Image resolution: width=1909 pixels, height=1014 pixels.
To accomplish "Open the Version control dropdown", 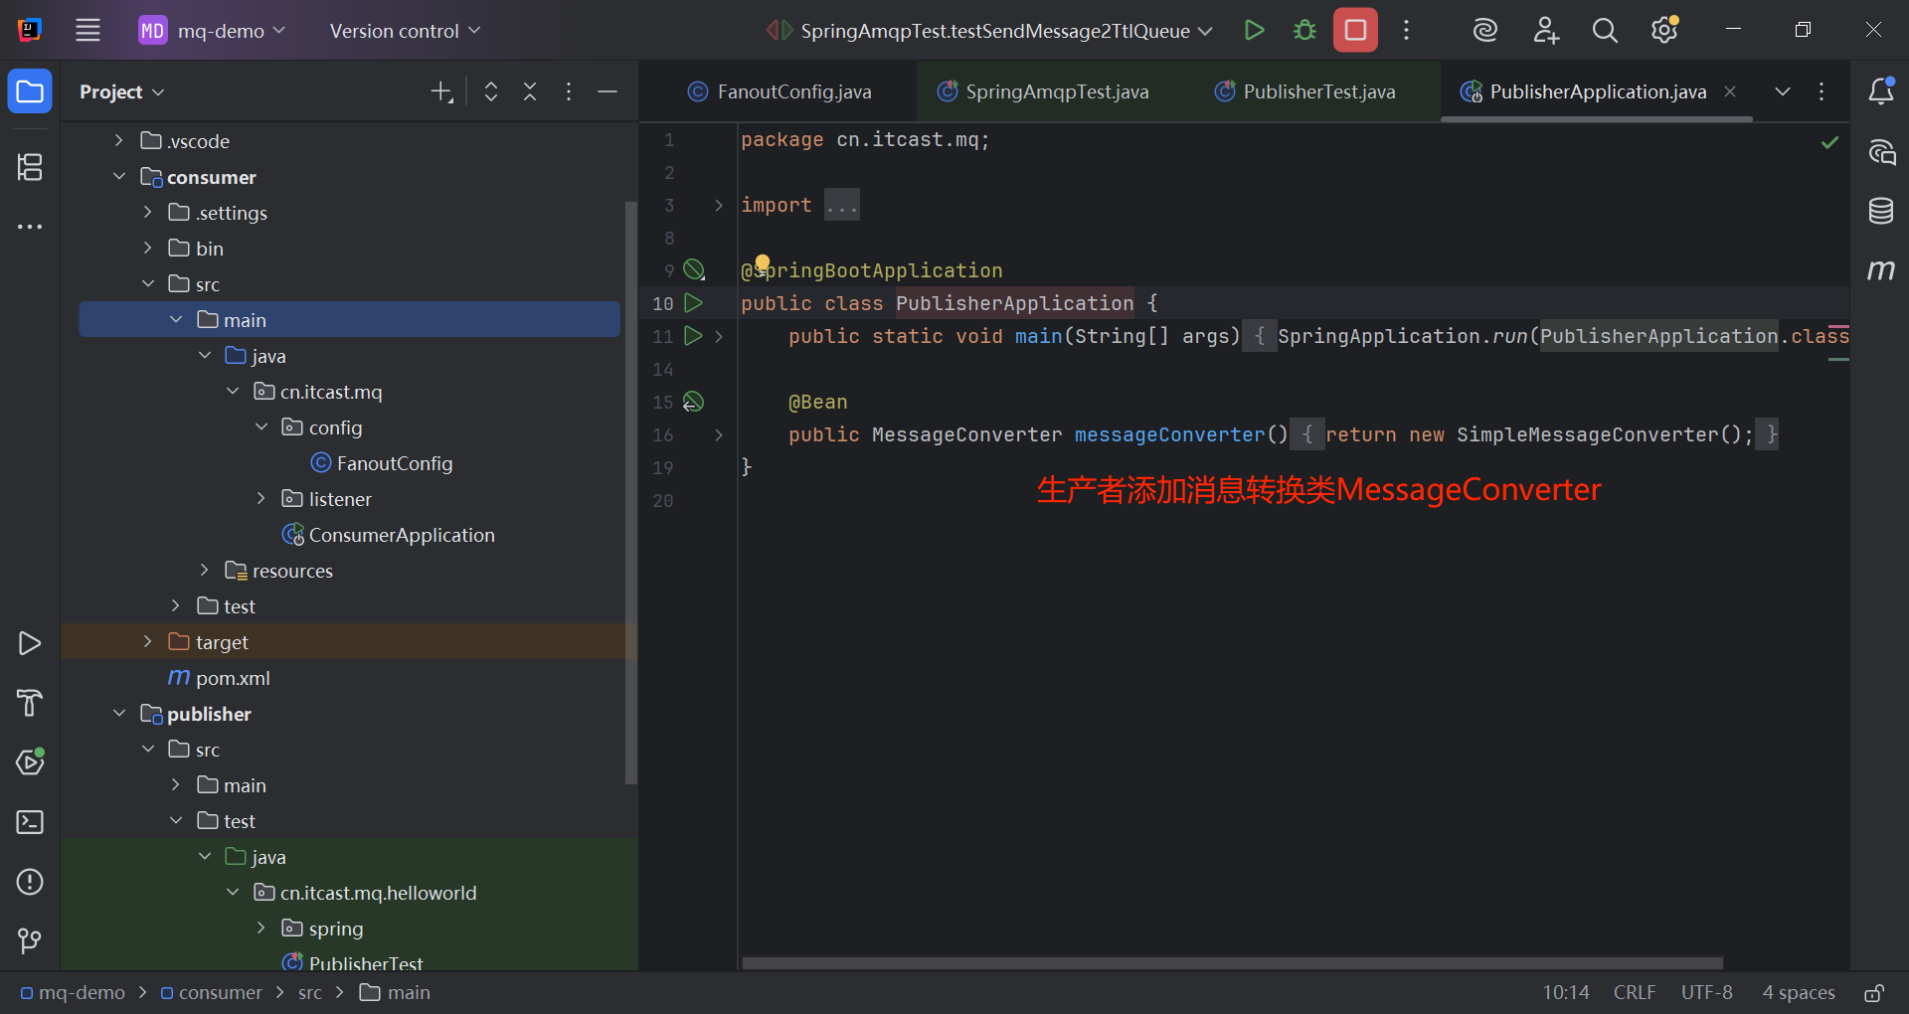I will [x=405, y=31].
